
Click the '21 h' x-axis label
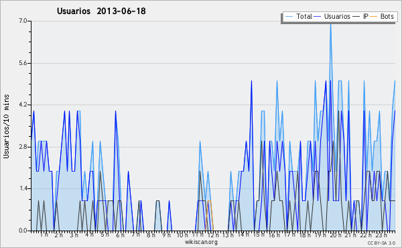tap(350, 235)
